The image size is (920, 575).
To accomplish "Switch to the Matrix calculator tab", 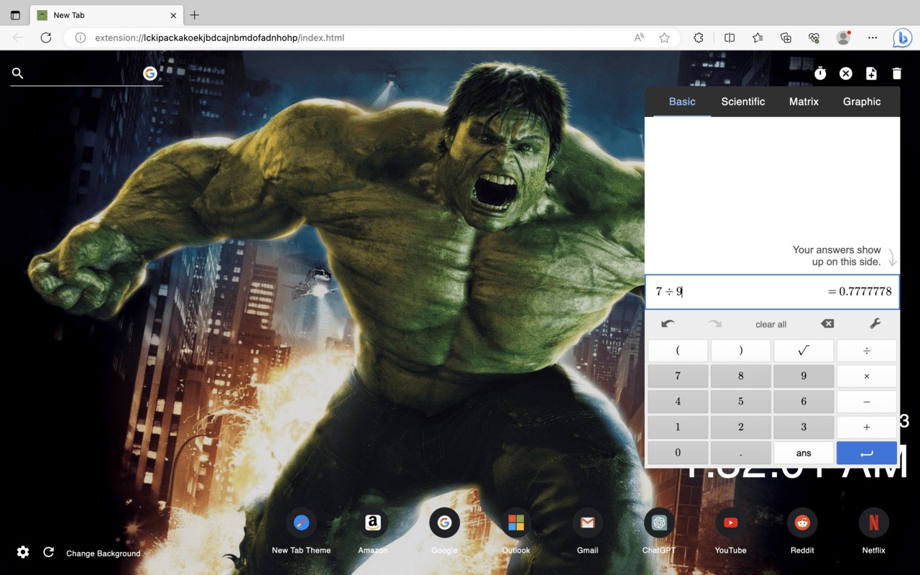I will pos(804,101).
